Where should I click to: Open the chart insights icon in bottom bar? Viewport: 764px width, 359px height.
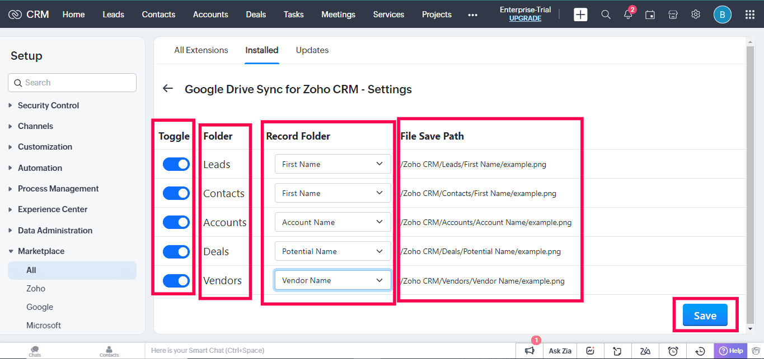590,351
